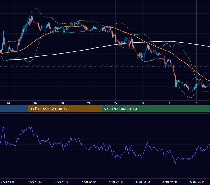Viewport: 210px width, 185px height.
Task: Click the 4/30 04:00 date label
Action: [197, 182]
